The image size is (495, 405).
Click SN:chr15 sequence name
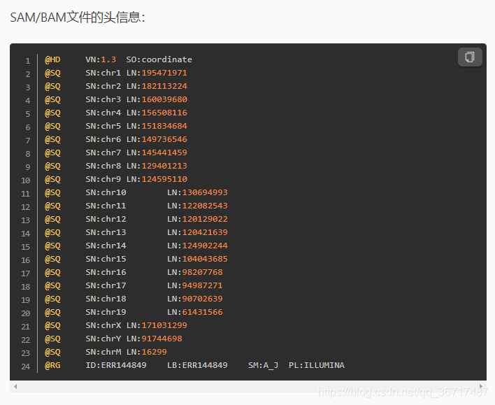[x=106, y=259]
